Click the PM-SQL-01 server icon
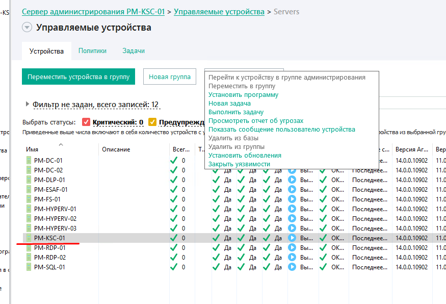This screenshot has width=446, height=304. click(29, 267)
